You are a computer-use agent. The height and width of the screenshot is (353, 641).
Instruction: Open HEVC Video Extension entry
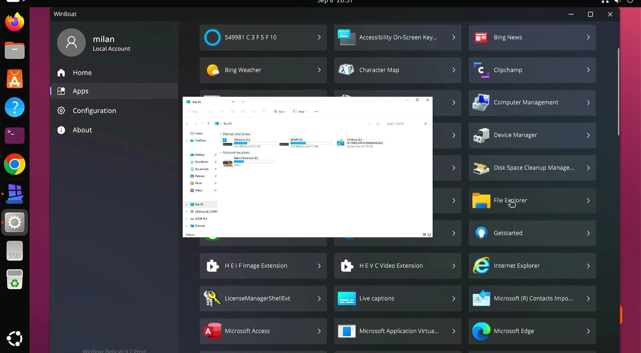pos(397,266)
